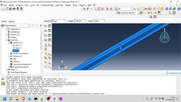Select the Pan View tool
The width and height of the screenshot is (181, 102).
coord(84,9)
